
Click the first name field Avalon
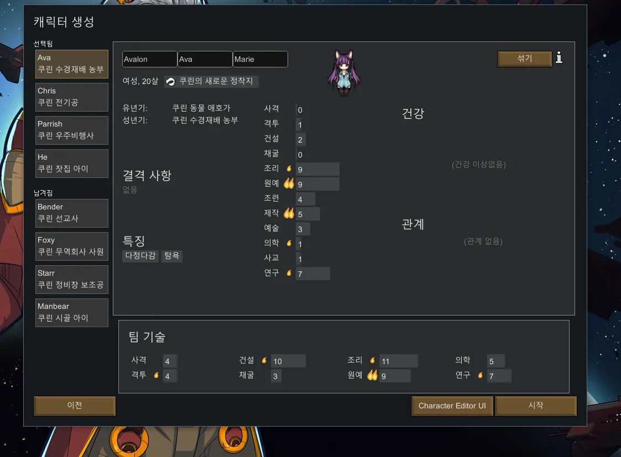(149, 59)
